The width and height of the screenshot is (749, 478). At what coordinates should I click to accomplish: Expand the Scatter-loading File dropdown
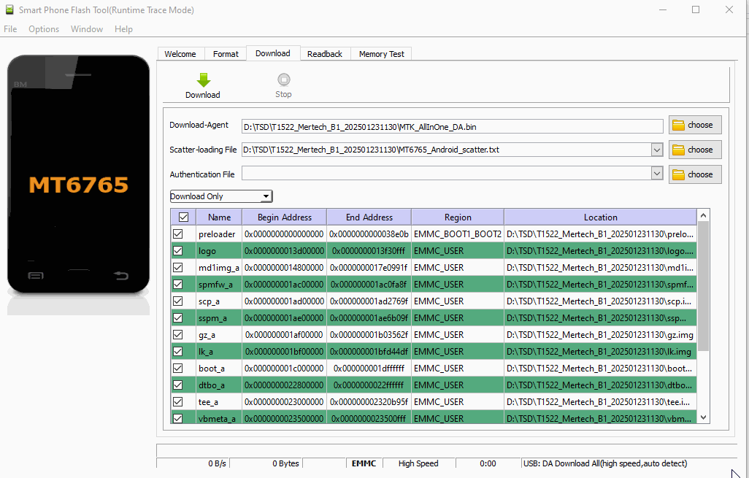tap(657, 150)
